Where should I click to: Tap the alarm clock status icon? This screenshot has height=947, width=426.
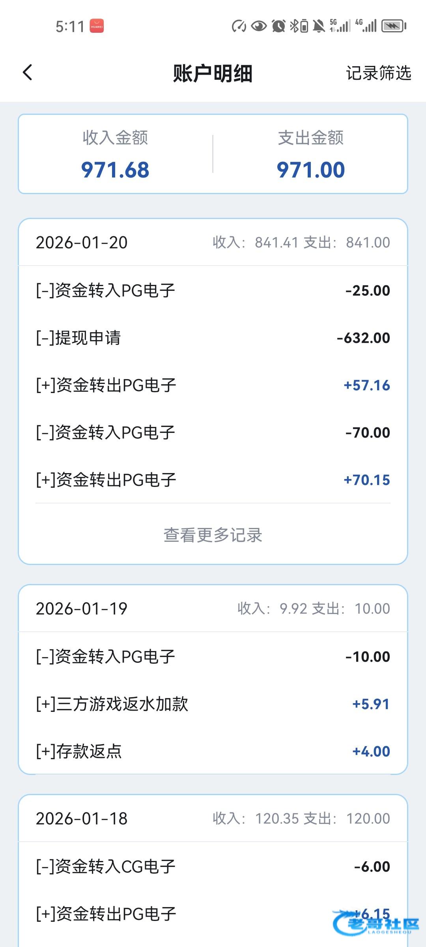coord(278,26)
